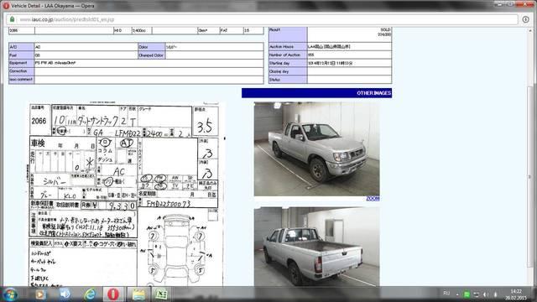Open the Opera downloads icon beside address bar
The width and height of the screenshot is (537, 302).
coord(526,19)
